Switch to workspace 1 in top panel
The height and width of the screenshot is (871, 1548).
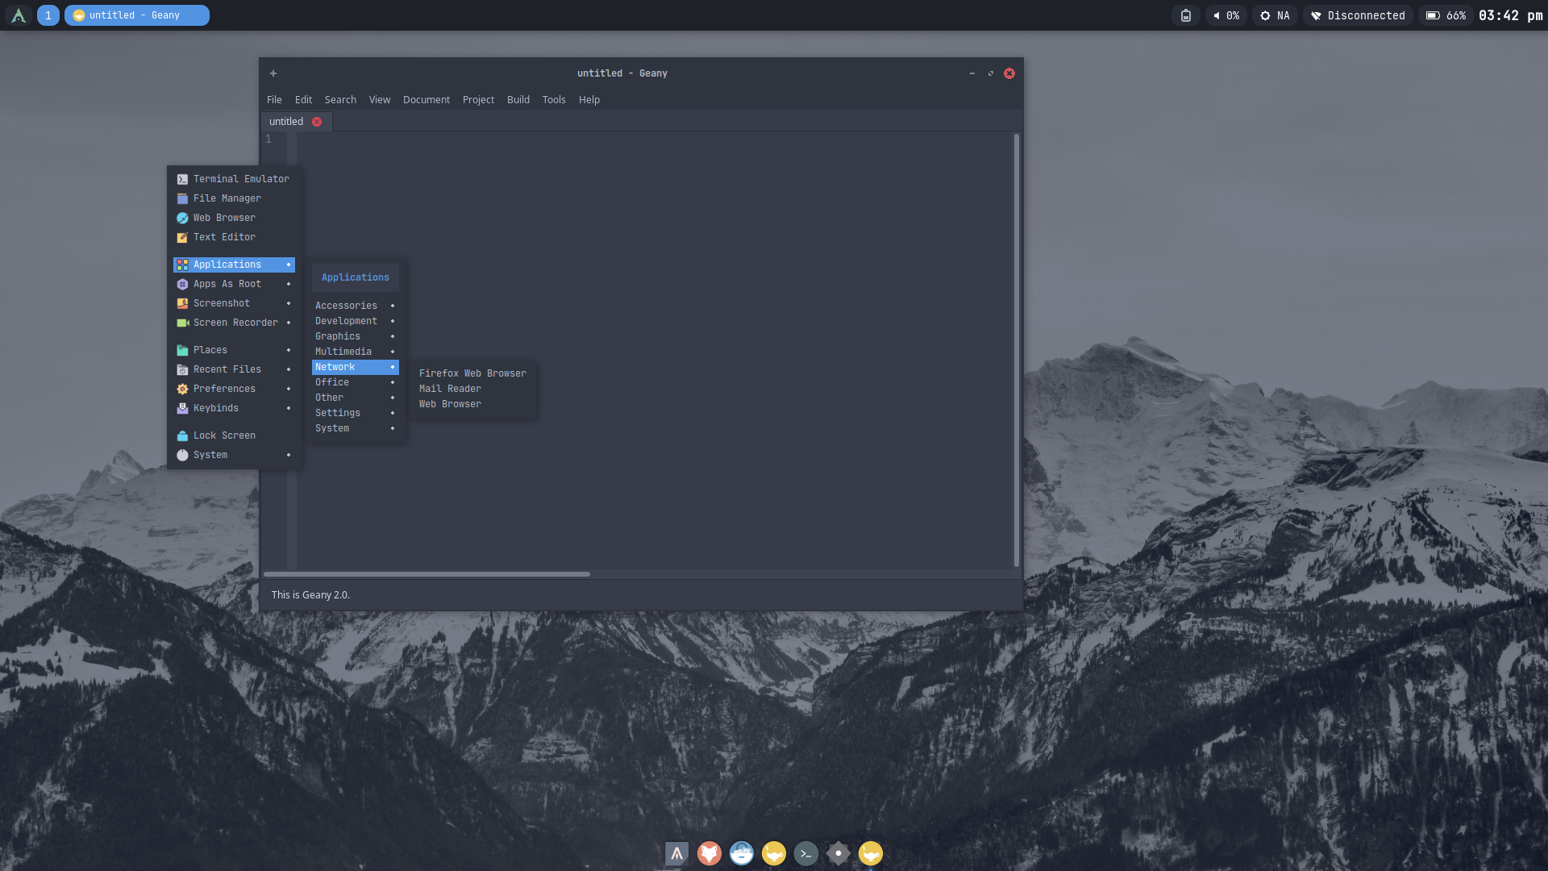point(48,15)
